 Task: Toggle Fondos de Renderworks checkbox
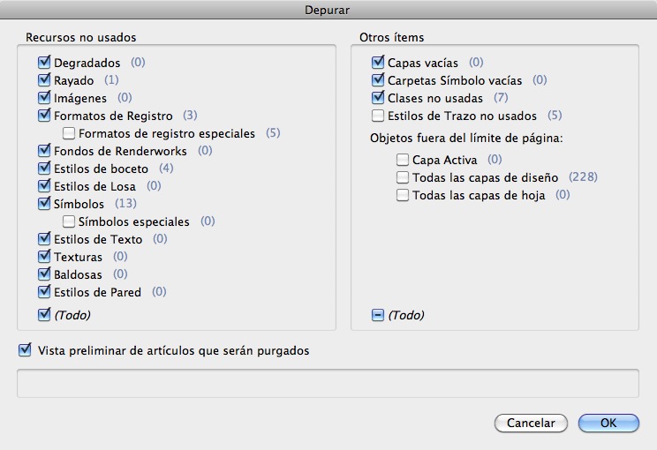point(44,151)
